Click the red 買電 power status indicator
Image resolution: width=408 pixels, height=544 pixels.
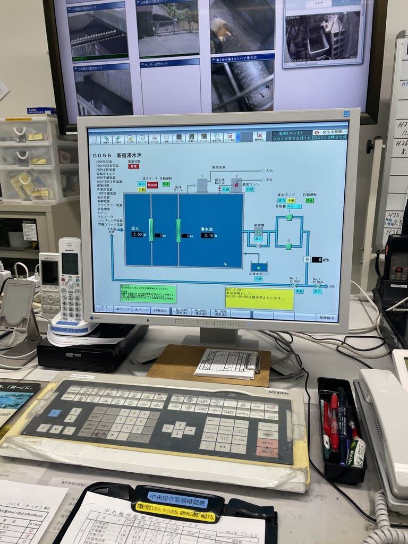click(133, 166)
